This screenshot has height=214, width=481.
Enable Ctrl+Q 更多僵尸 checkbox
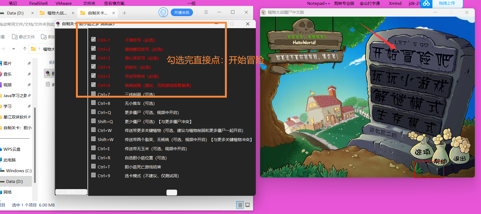93,112
